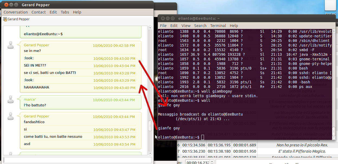
Task: Click avatar beside the 'fandashtico' message
Action: click(x=11, y=116)
